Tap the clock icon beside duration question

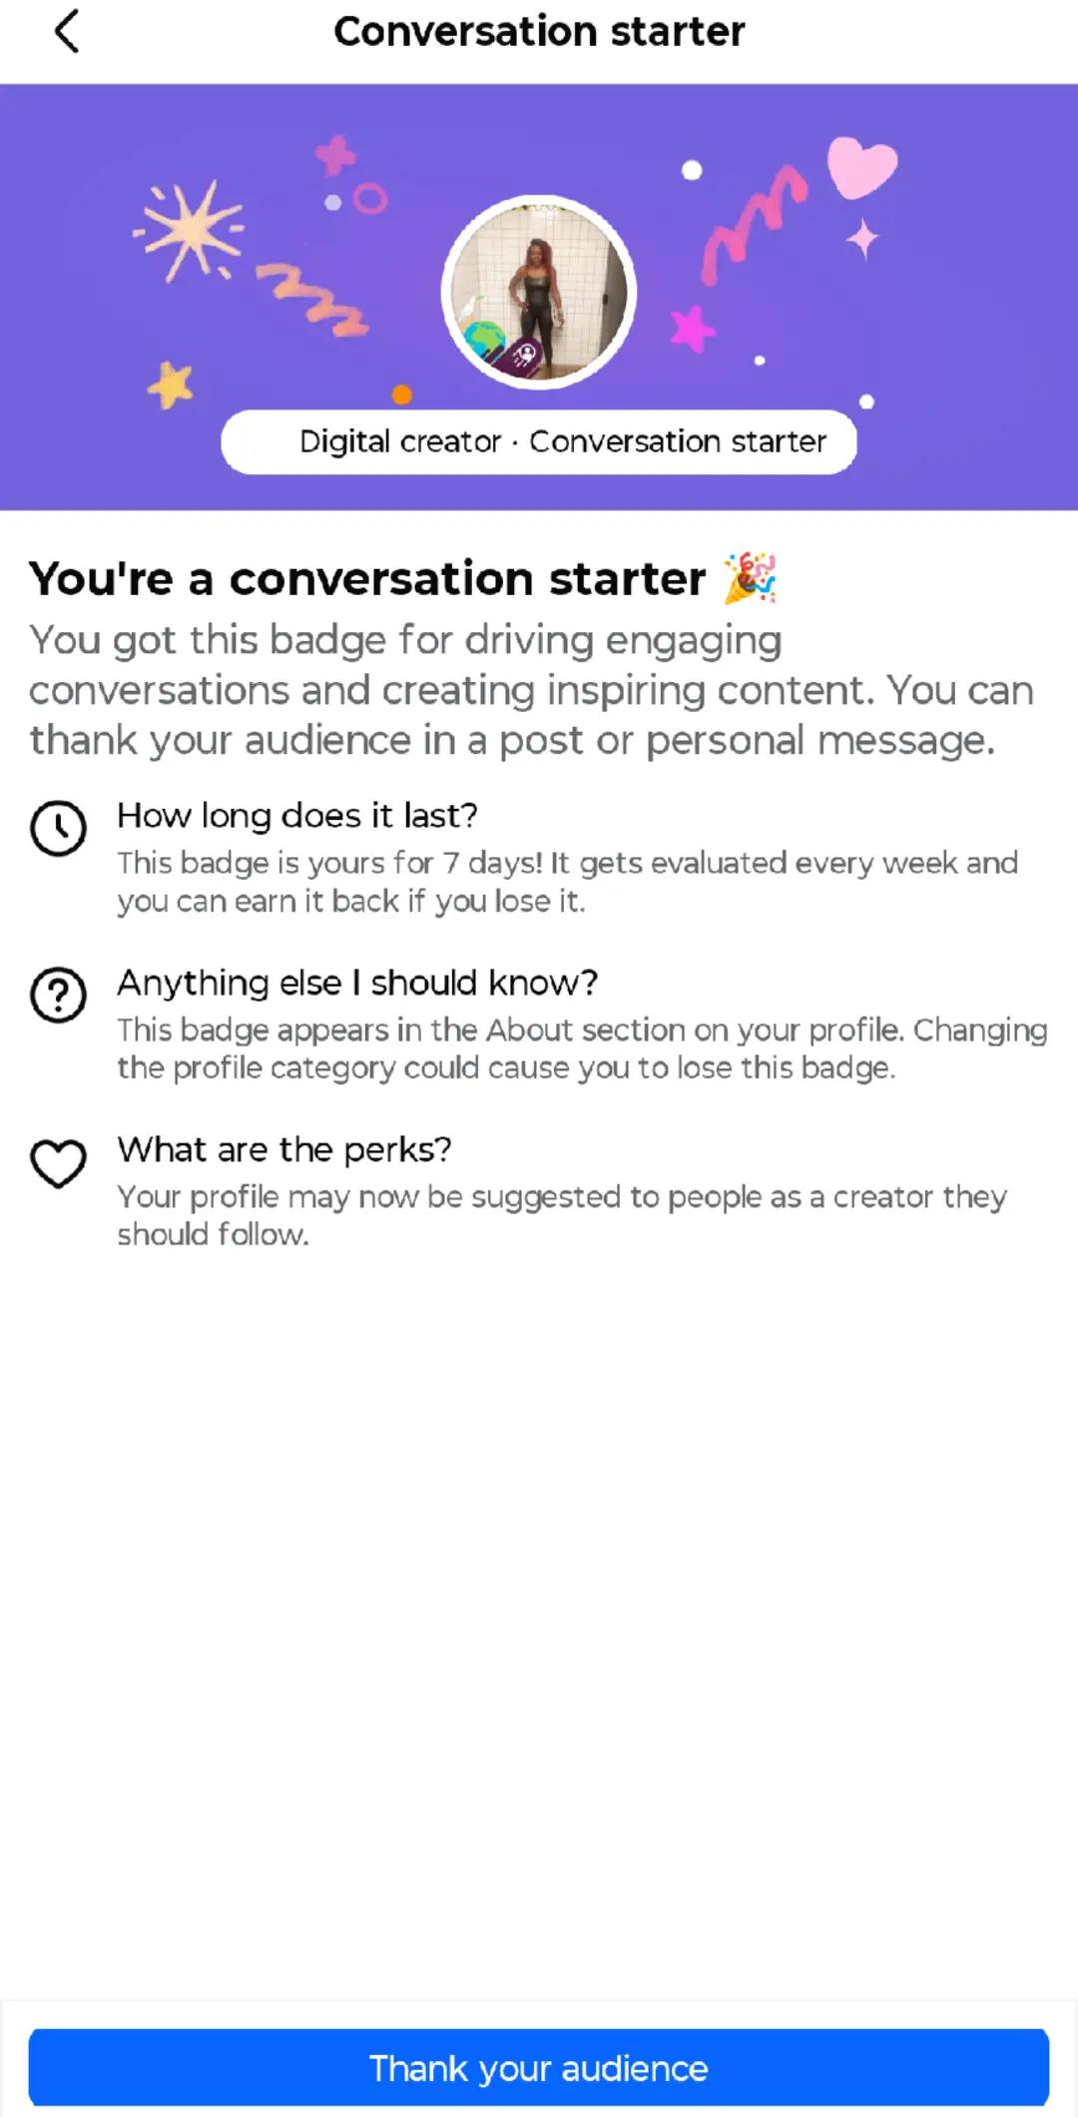click(x=58, y=828)
